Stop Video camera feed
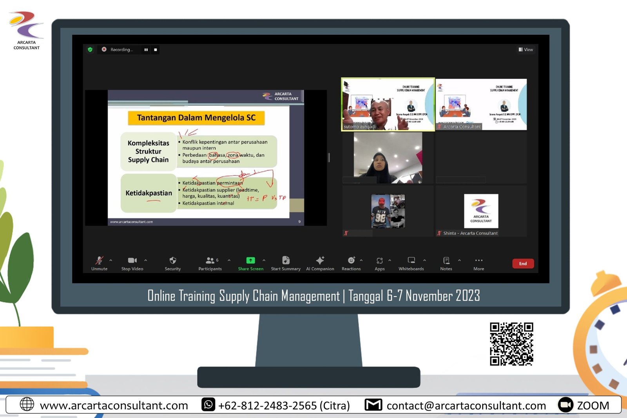Screen dimensions: 627x418 [x=132, y=263]
